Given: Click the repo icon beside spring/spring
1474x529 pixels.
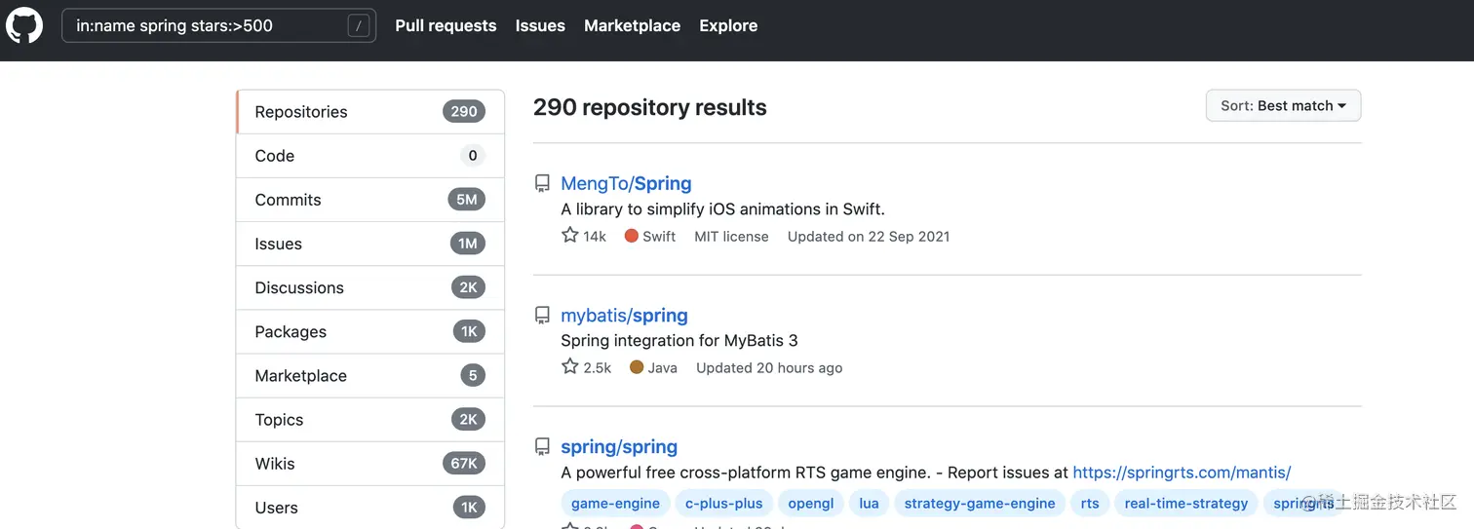Looking at the screenshot, I should click(542, 446).
